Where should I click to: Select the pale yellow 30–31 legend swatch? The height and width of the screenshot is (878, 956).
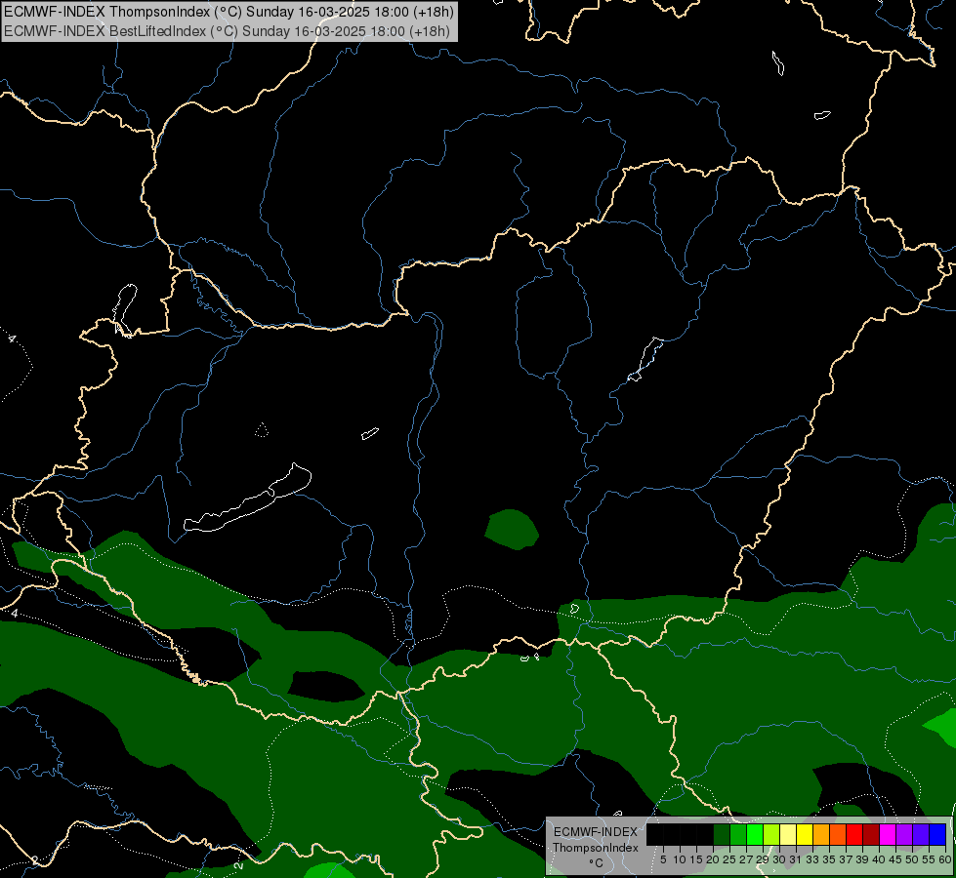point(788,834)
